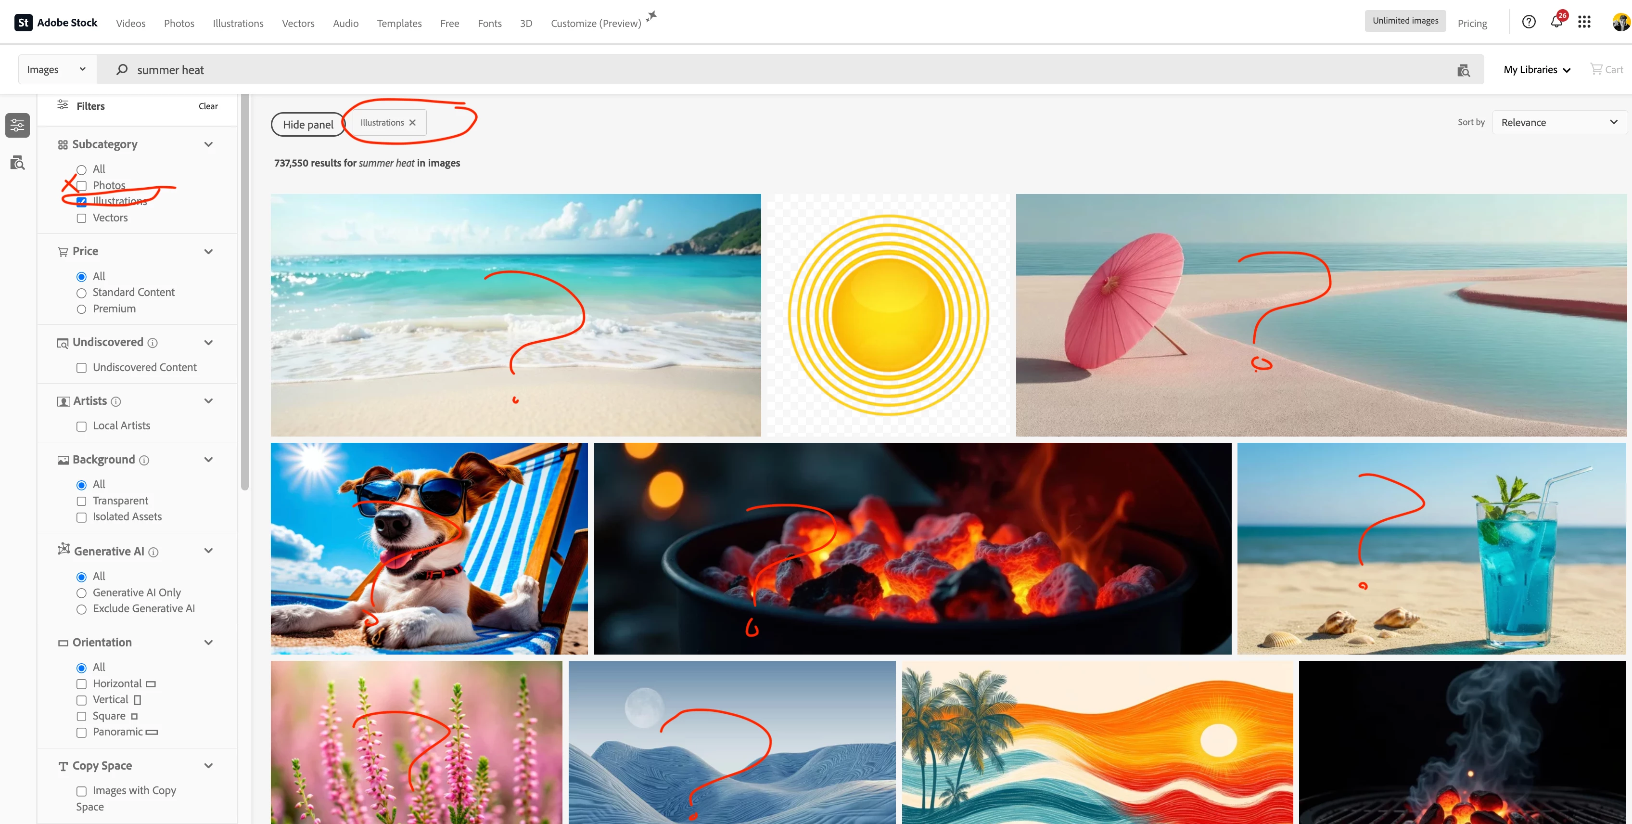Screen dimensions: 1632x824
Task: Open notifications bell icon
Action: (x=1556, y=22)
